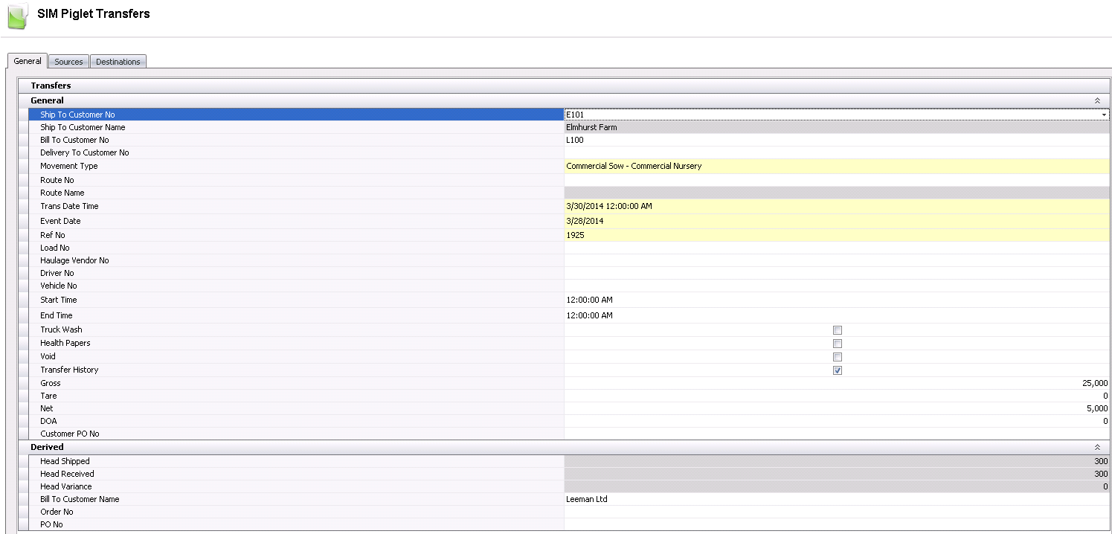Screen dimensions: 1112x534
Task: Uncheck the Transfer History checkbox
Action: tap(838, 370)
